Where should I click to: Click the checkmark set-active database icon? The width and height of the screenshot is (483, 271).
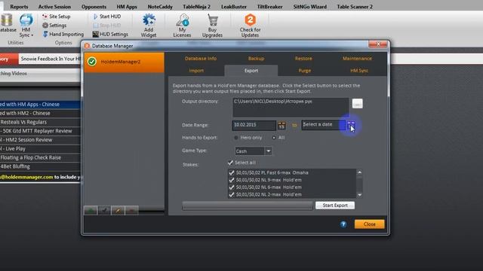[104, 211]
